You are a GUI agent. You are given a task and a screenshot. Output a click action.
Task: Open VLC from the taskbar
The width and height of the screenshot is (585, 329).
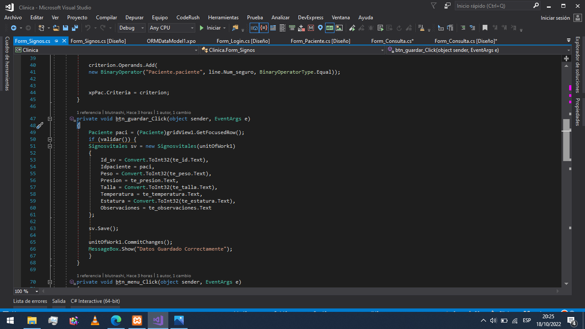[x=95, y=320]
